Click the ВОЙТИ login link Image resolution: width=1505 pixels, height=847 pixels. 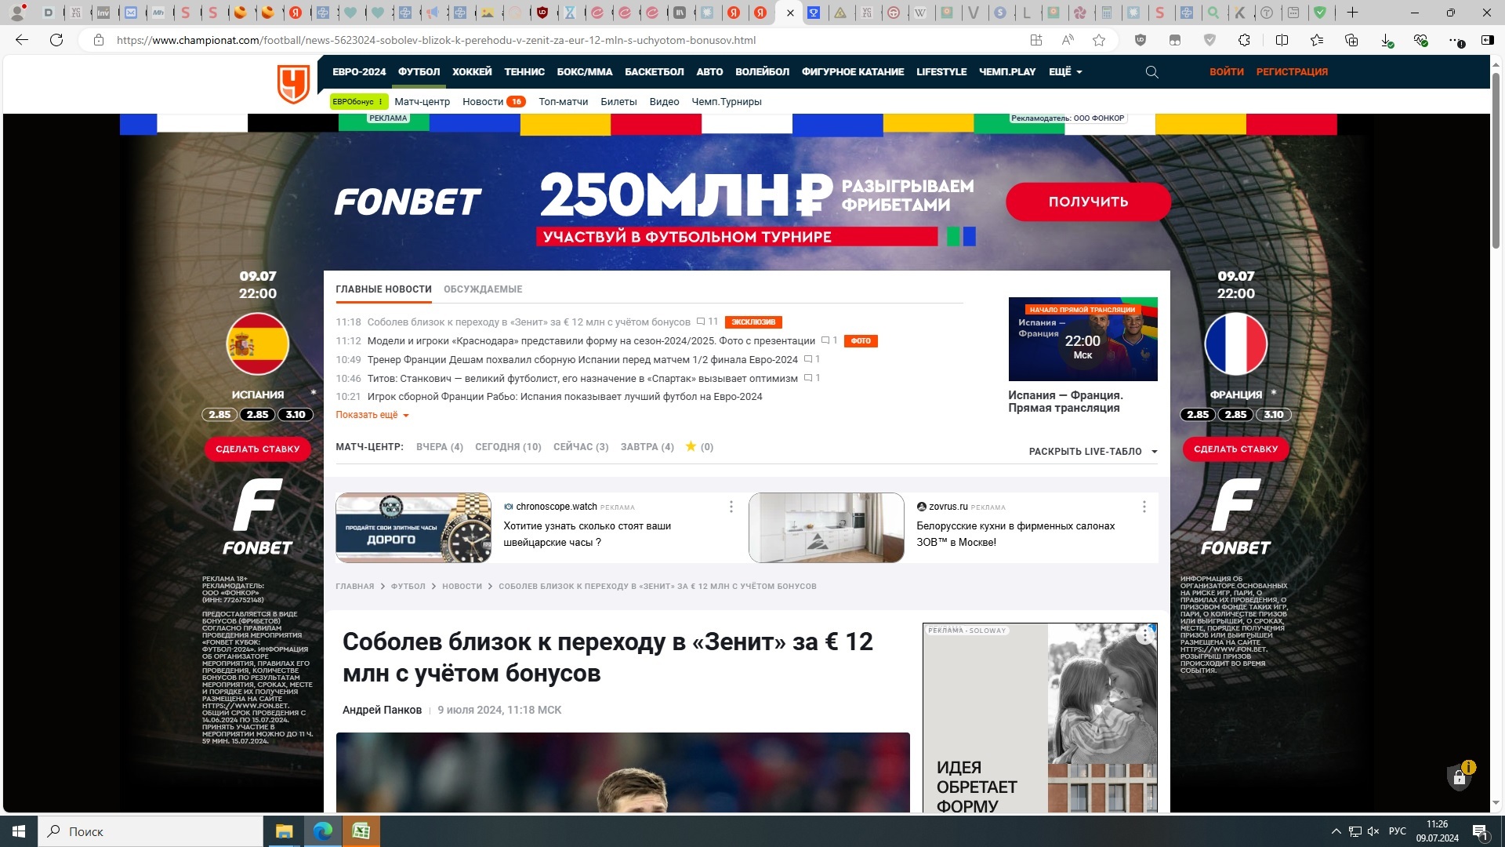[1226, 72]
